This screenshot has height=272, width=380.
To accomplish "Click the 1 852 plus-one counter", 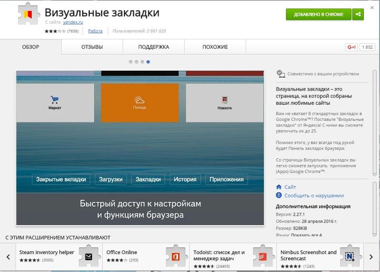I will pyautogui.click(x=367, y=47).
